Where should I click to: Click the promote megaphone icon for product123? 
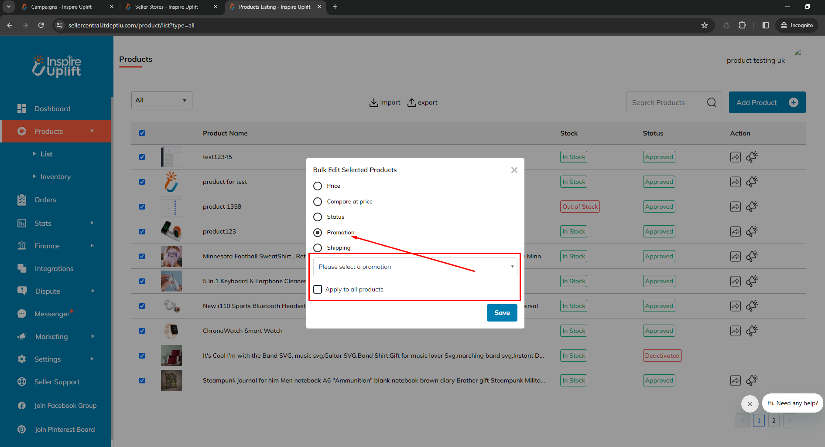point(752,231)
